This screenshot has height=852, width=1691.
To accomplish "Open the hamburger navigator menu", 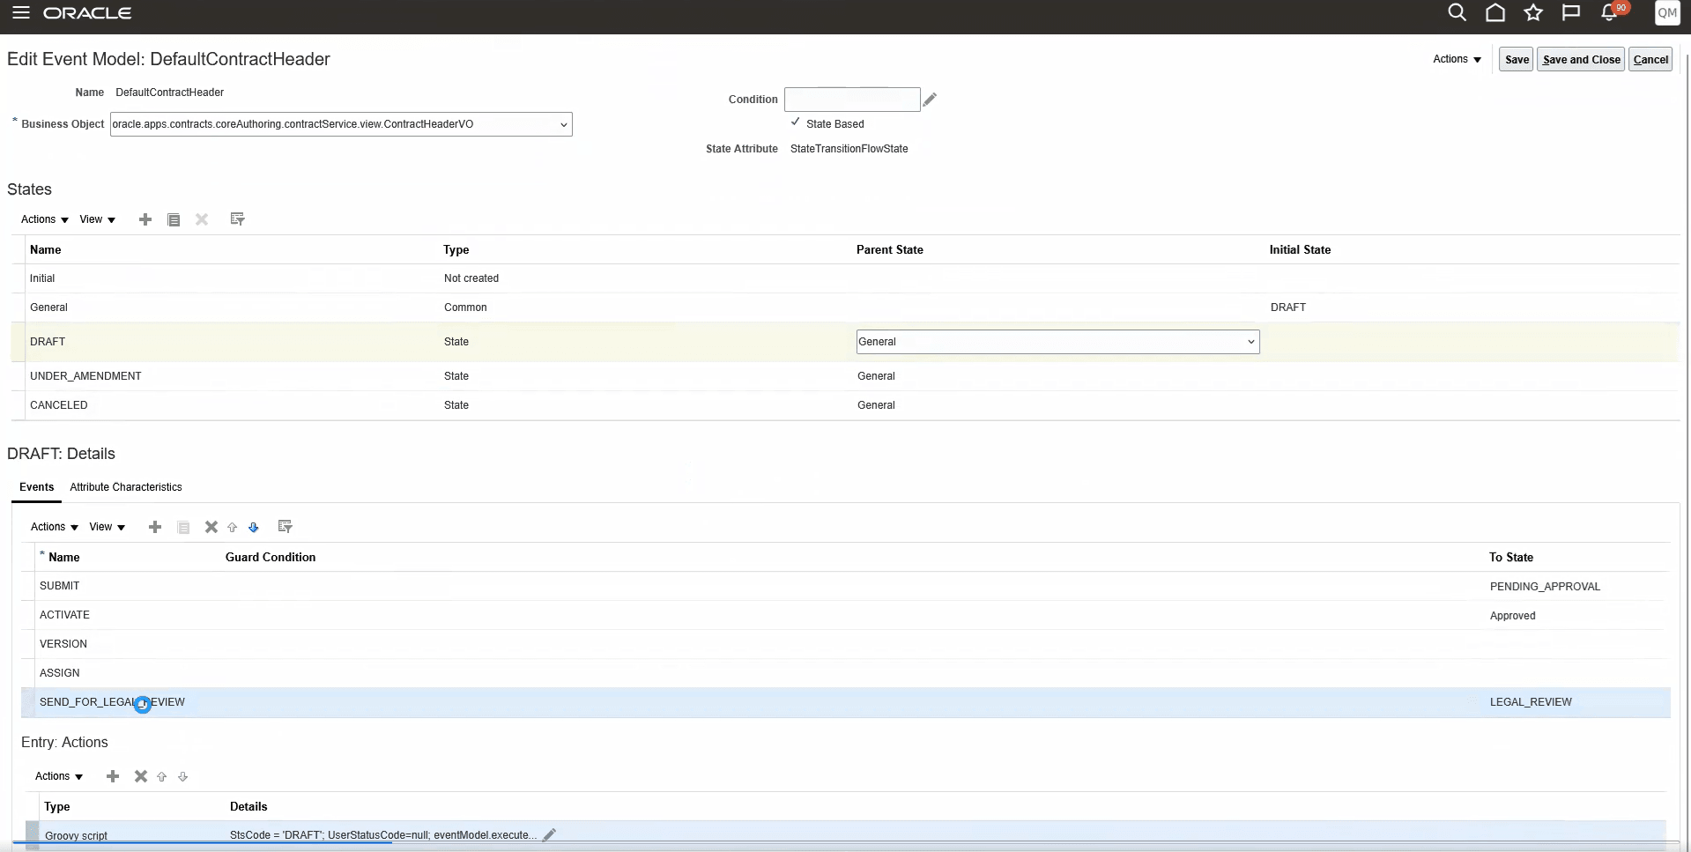I will [21, 13].
